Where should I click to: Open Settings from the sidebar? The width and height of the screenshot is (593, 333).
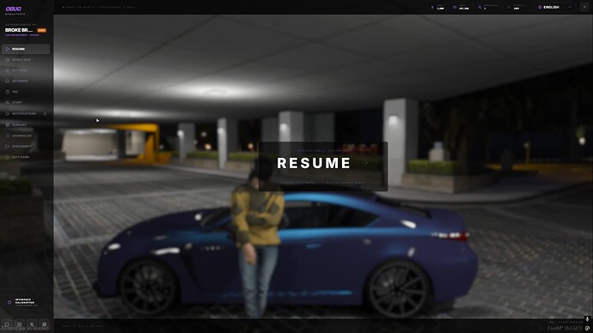(25, 70)
